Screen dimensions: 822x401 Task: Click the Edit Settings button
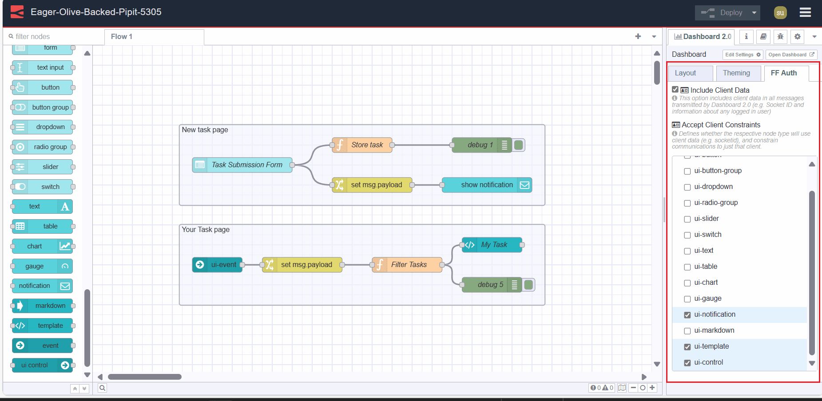tap(742, 54)
